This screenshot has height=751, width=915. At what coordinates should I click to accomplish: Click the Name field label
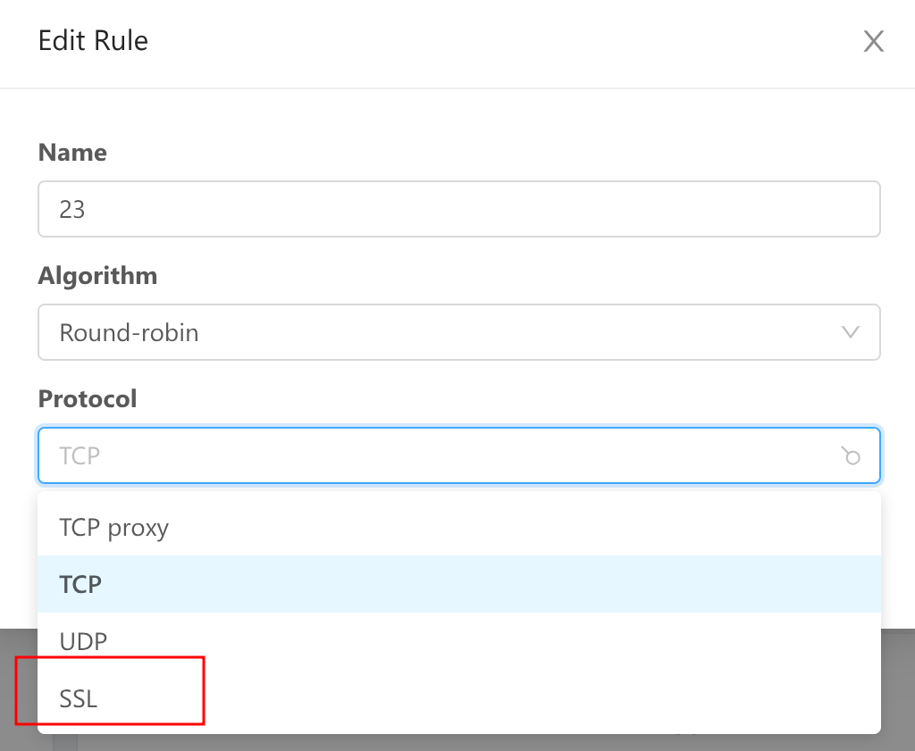72,152
